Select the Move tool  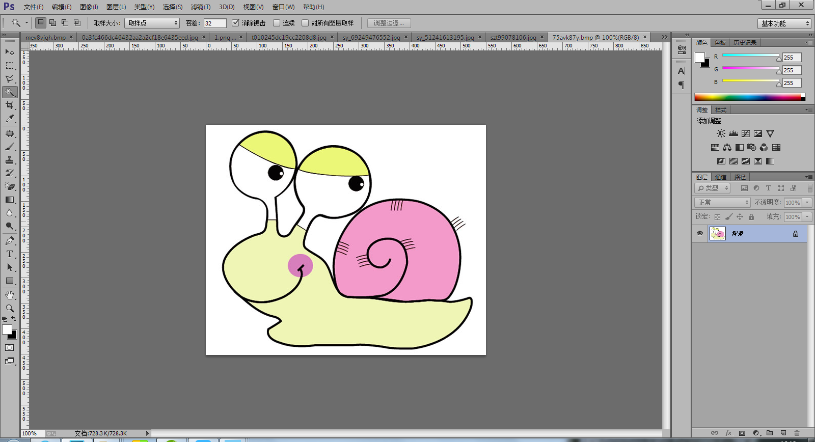pyautogui.click(x=10, y=52)
